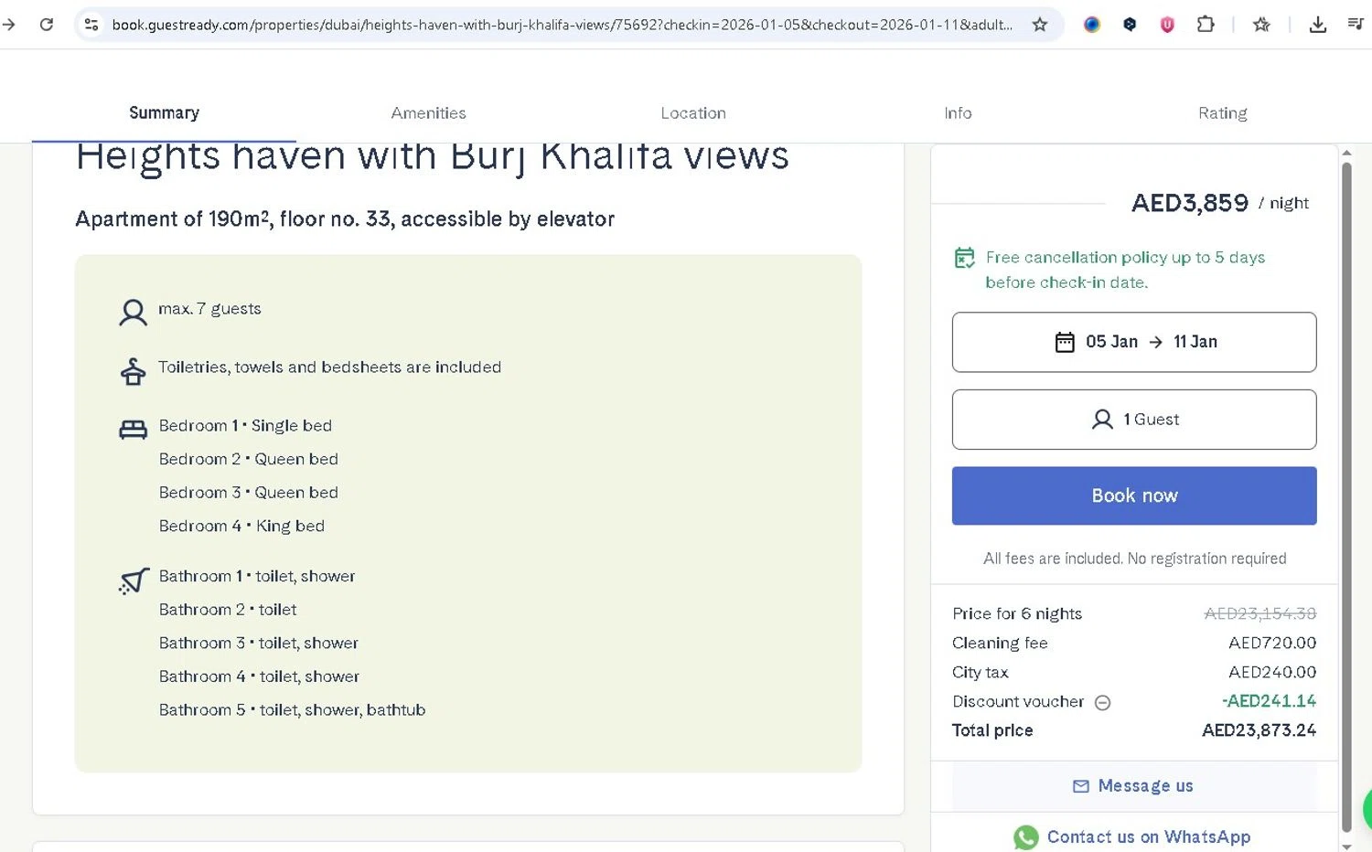Open the 1 Guest selector
This screenshot has width=1372, height=852.
point(1134,420)
